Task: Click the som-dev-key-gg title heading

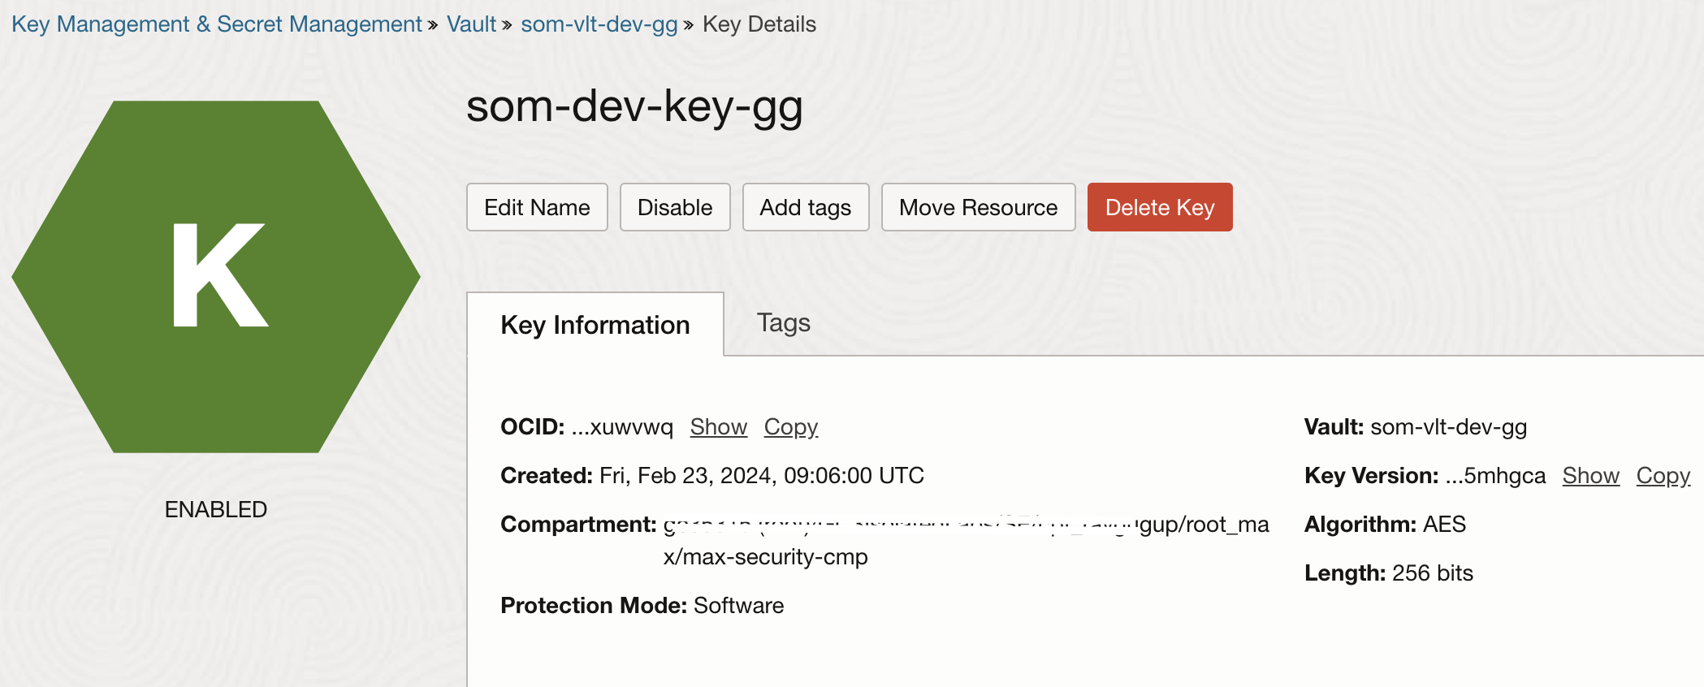Action: pyautogui.click(x=634, y=106)
